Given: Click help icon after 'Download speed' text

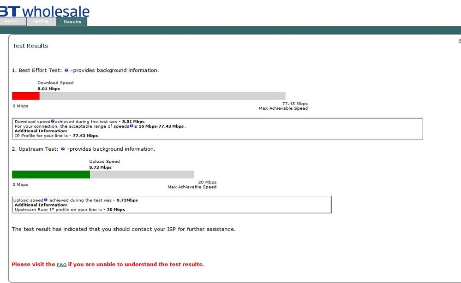Looking at the screenshot, I should click(53, 121).
